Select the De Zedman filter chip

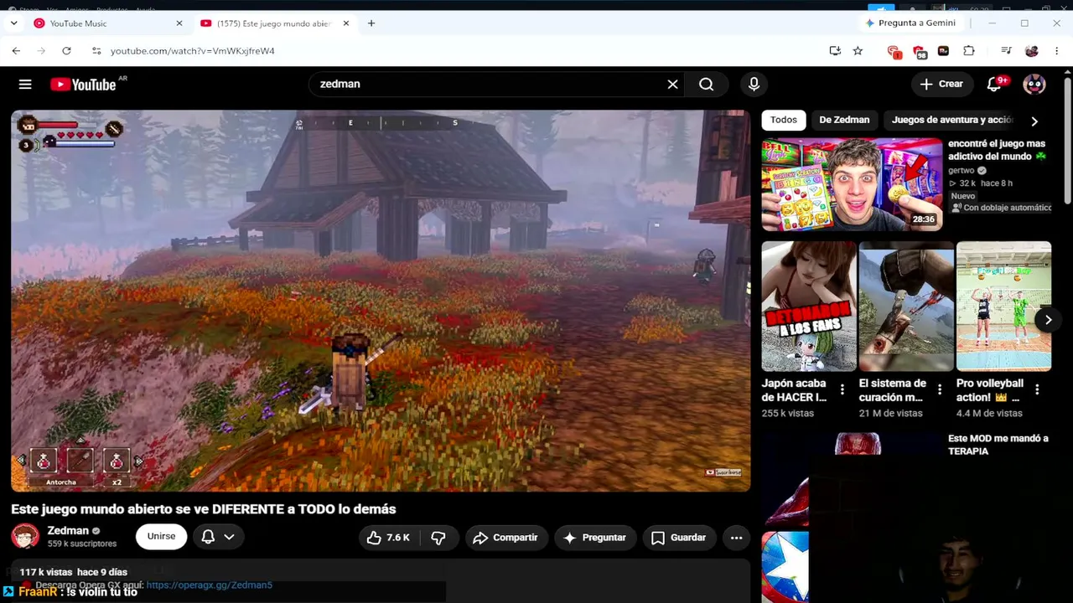[x=844, y=120]
